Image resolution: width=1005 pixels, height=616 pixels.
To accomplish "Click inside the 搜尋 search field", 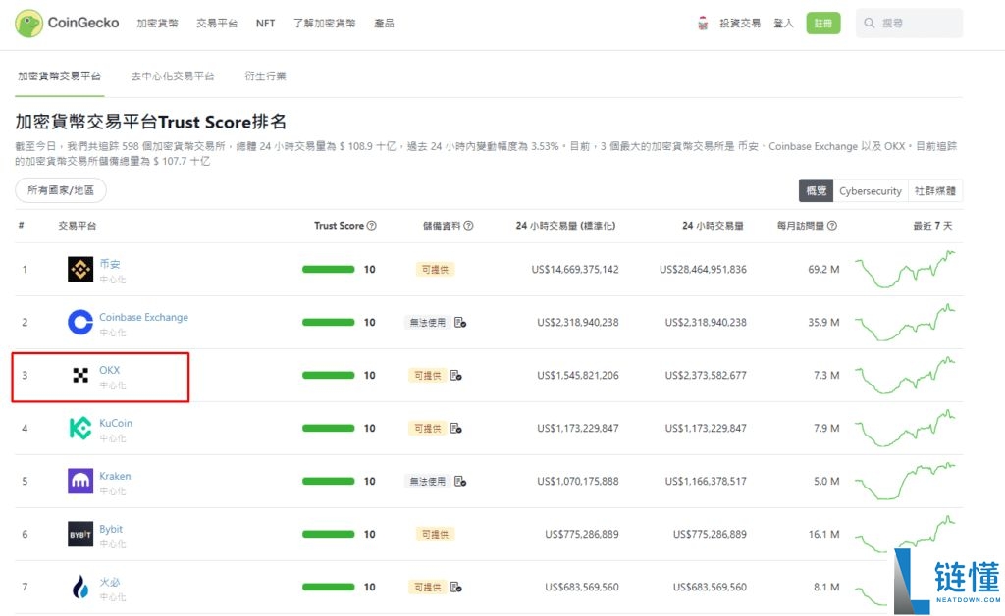I will pos(909,24).
